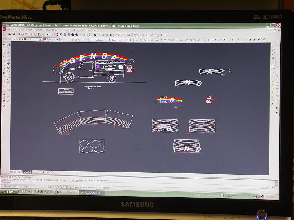Image resolution: width=294 pixels, height=220 pixels.
Task: Toggle GRID display in status bar
Action: tap(58, 187)
